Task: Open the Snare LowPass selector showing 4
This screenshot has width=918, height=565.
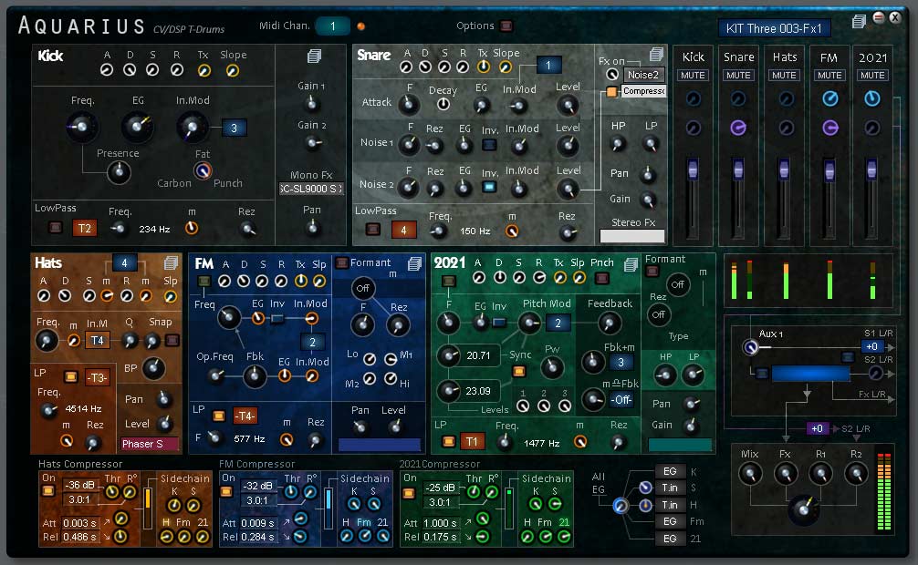Action: 403,230
